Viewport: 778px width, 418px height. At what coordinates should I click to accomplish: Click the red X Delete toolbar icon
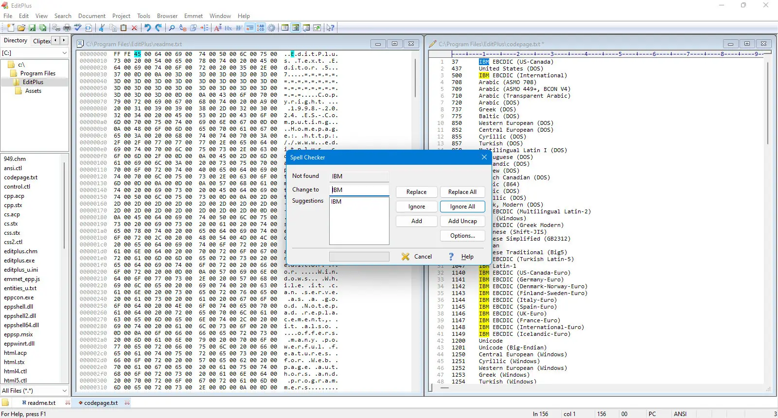click(x=134, y=28)
